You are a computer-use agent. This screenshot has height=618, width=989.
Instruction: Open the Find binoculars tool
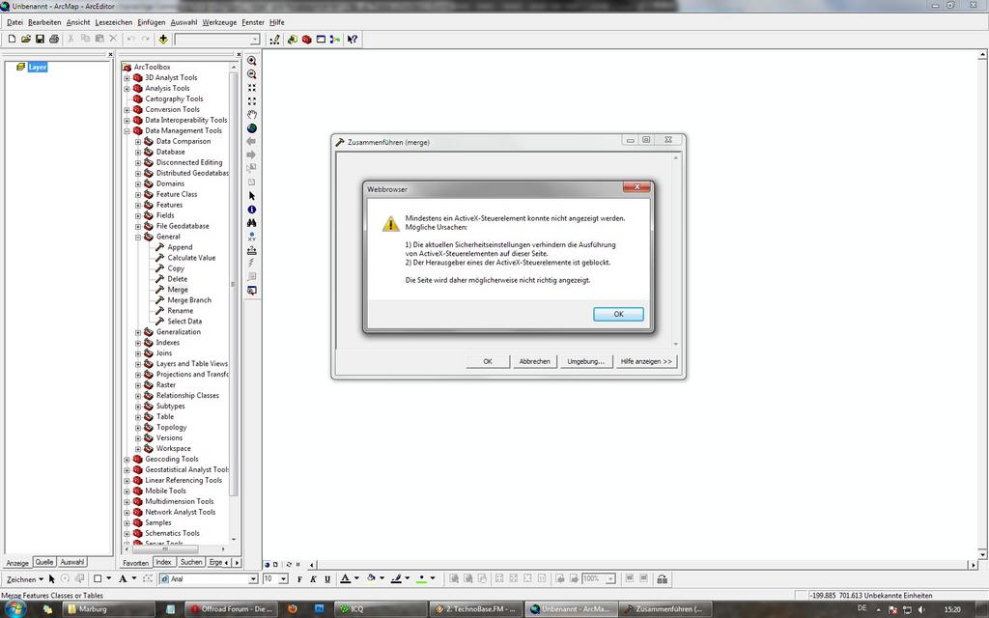[252, 223]
